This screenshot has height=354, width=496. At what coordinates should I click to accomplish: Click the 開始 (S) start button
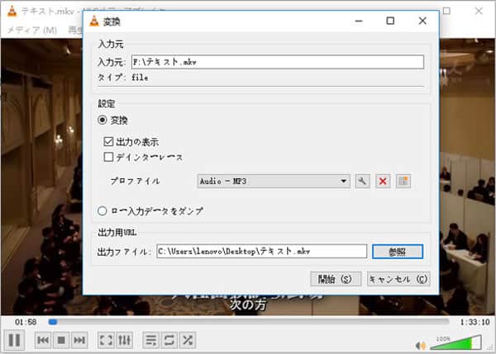336,279
